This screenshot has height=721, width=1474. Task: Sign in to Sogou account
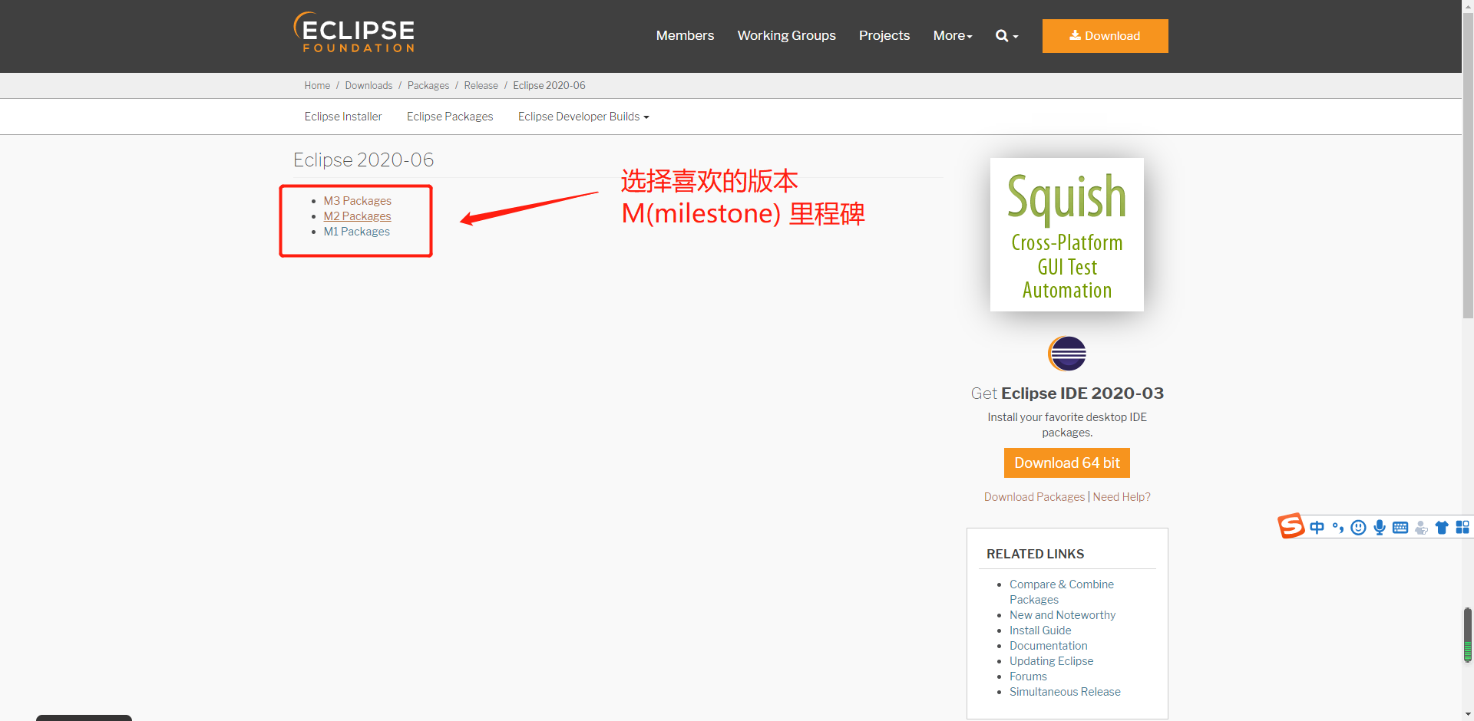1421,528
